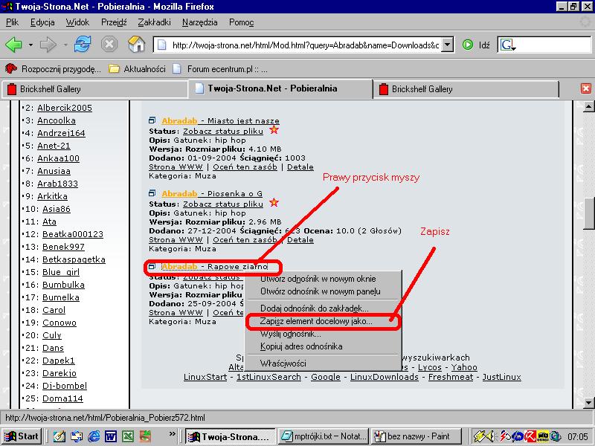Close the current tab with red X
Viewport: 595px width, 446px height.
point(586,88)
